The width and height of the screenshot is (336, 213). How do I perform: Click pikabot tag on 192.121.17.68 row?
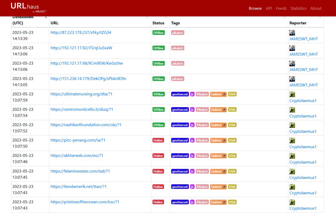(x=178, y=64)
